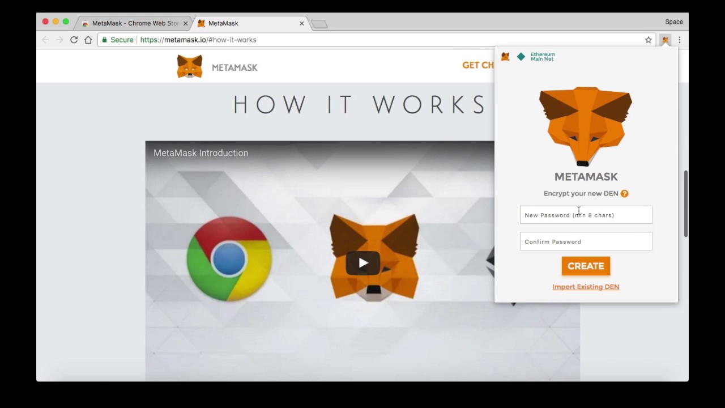Click the Chrome logo in video thumbnail

click(229, 259)
